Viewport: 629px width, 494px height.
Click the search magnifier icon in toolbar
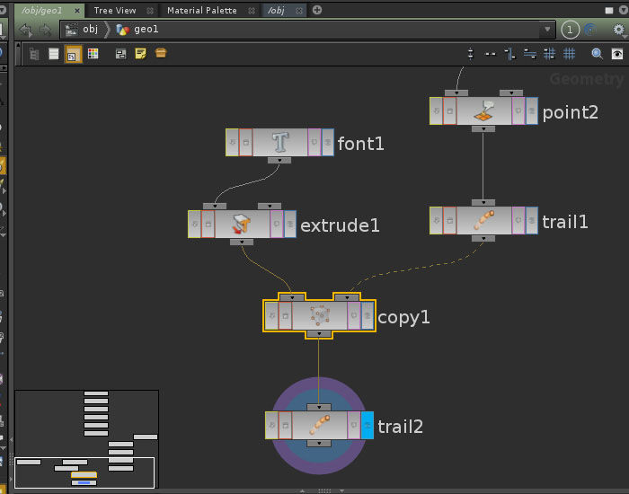tap(597, 54)
